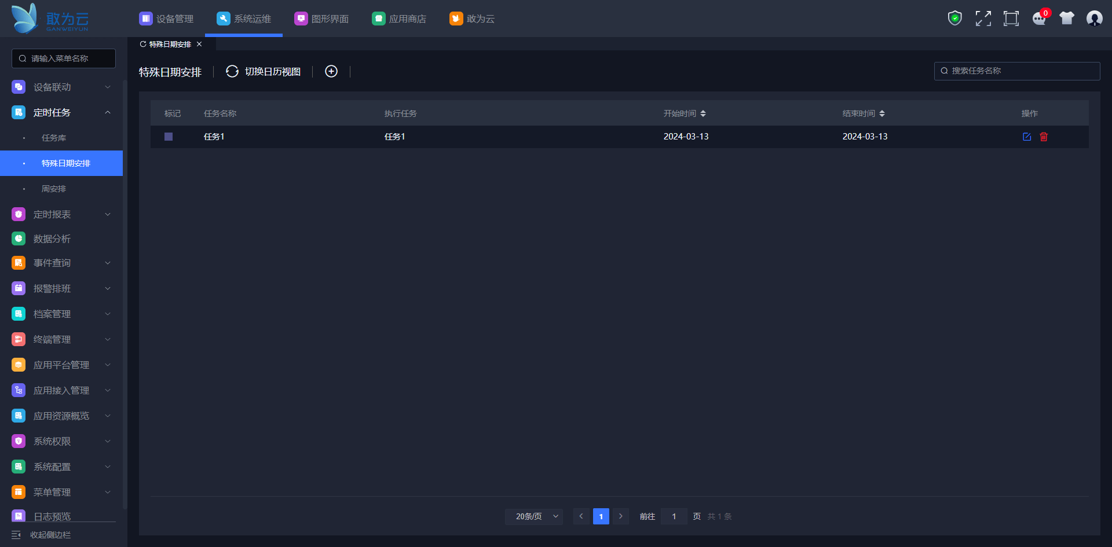Expand the 设备联动 chevron
Viewport: 1112px width, 547px height.
tap(108, 87)
